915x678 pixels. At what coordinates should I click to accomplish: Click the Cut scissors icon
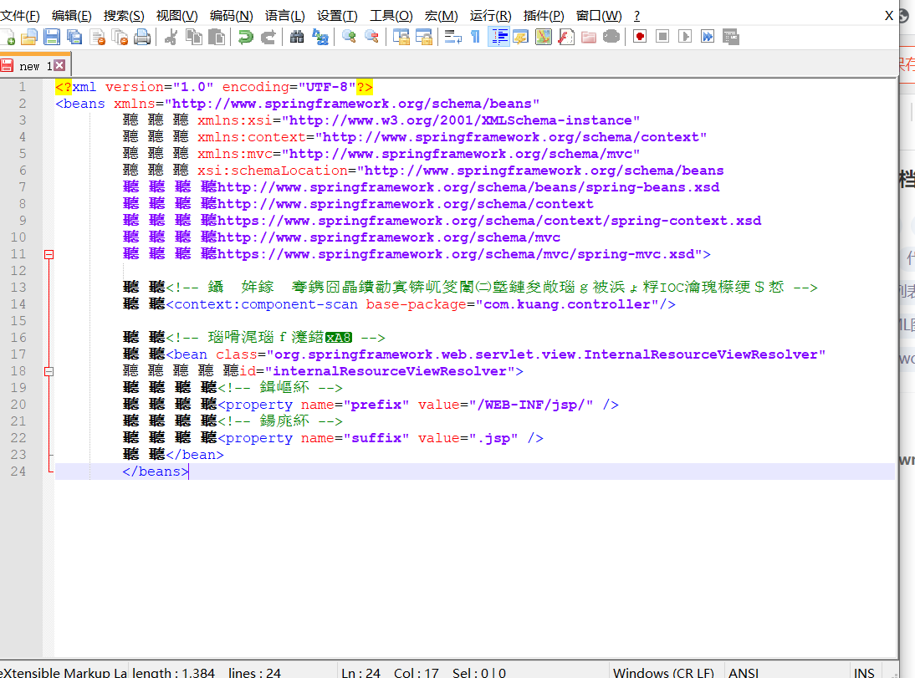coord(171,38)
